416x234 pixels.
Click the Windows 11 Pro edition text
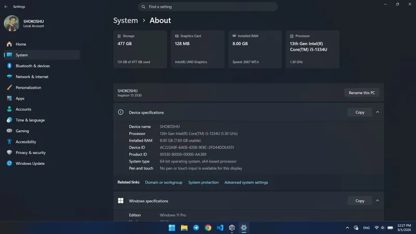point(173,215)
